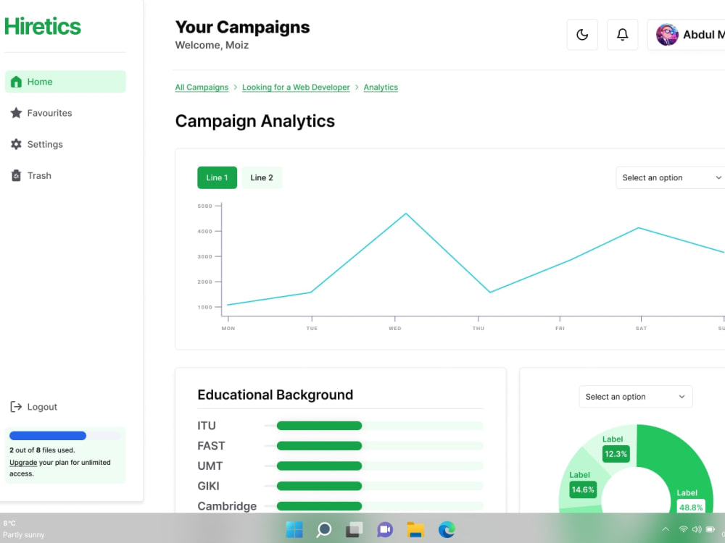Click the files used progress bar
Image resolution: width=725 pixels, height=543 pixels.
[65, 435]
